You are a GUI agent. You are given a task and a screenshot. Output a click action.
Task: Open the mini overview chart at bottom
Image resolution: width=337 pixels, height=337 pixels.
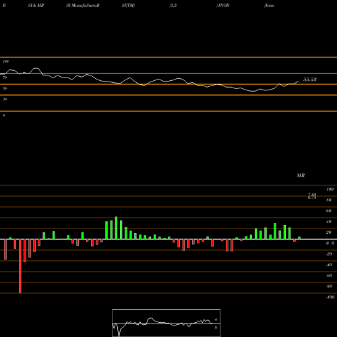pos(166,323)
